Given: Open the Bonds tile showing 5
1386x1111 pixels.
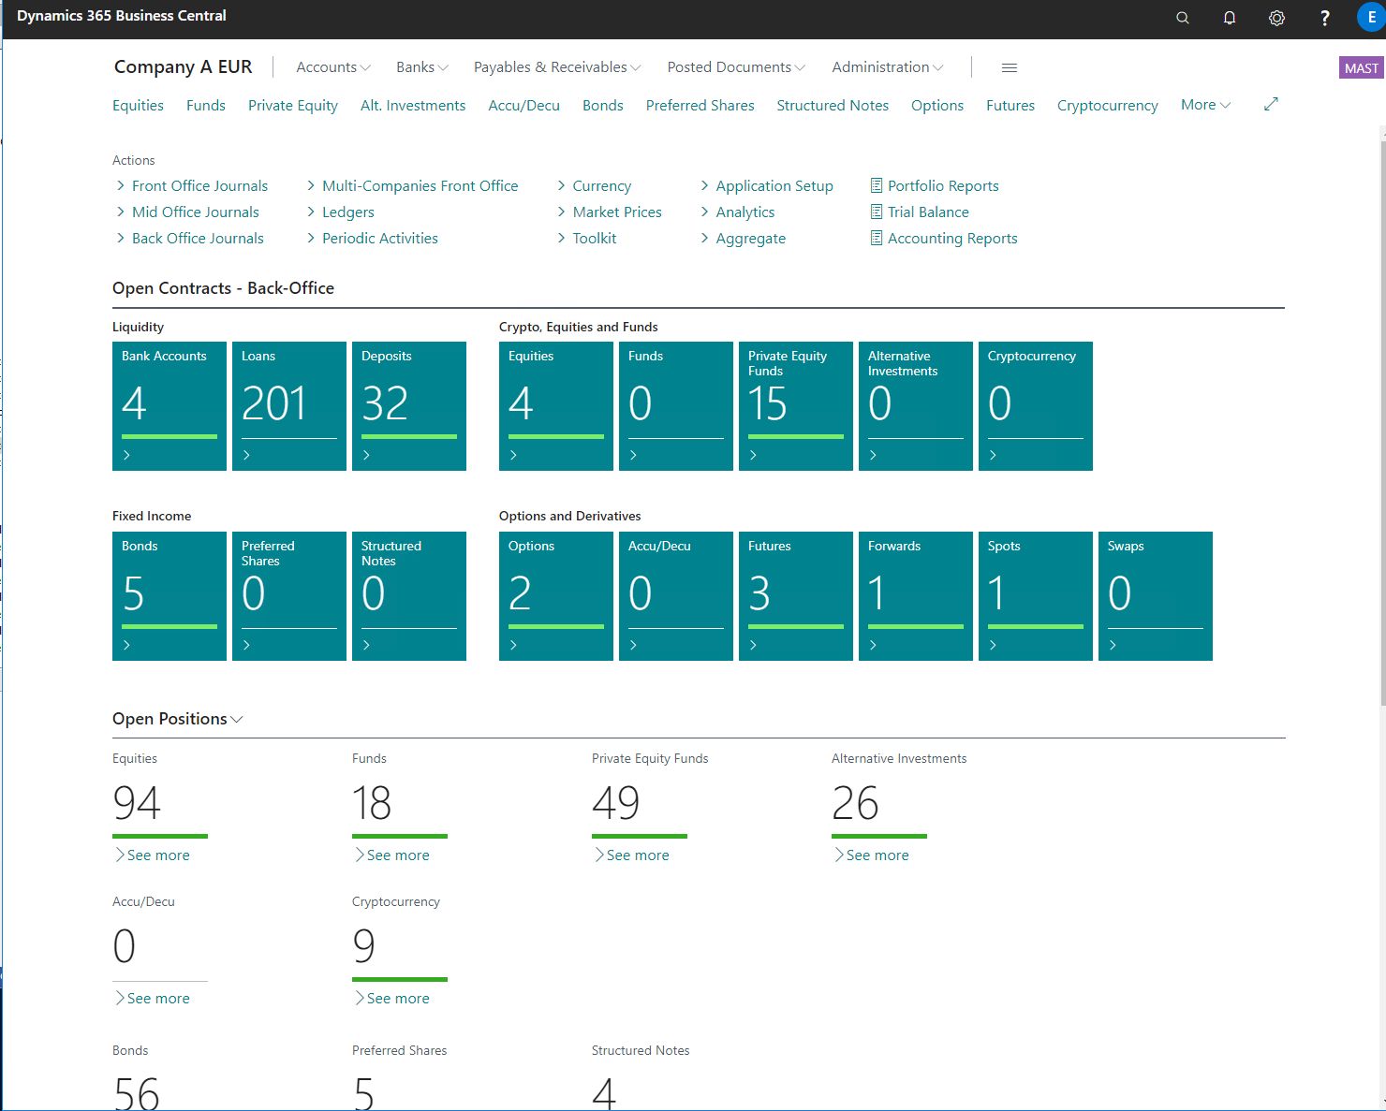Looking at the screenshot, I should tap(170, 596).
